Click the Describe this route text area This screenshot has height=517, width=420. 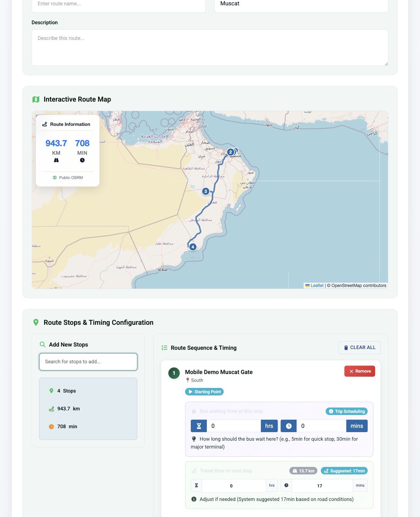(x=210, y=48)
